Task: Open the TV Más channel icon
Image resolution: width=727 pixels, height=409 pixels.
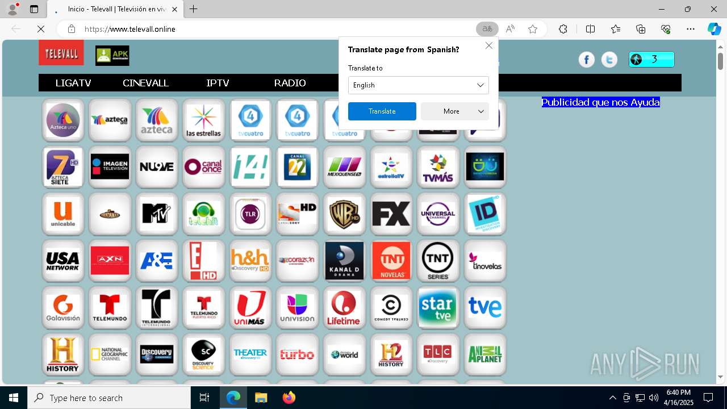Action: [x=438, y=167]
